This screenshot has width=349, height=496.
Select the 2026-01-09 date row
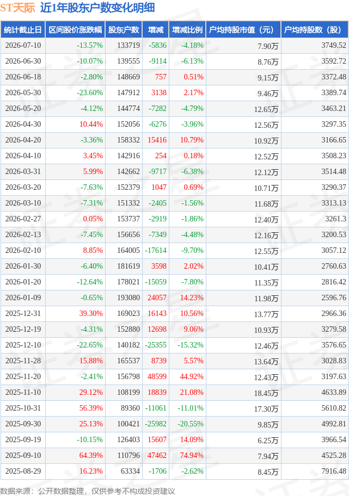coord(174,298)
